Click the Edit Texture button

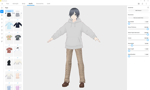tap(138, 10)
